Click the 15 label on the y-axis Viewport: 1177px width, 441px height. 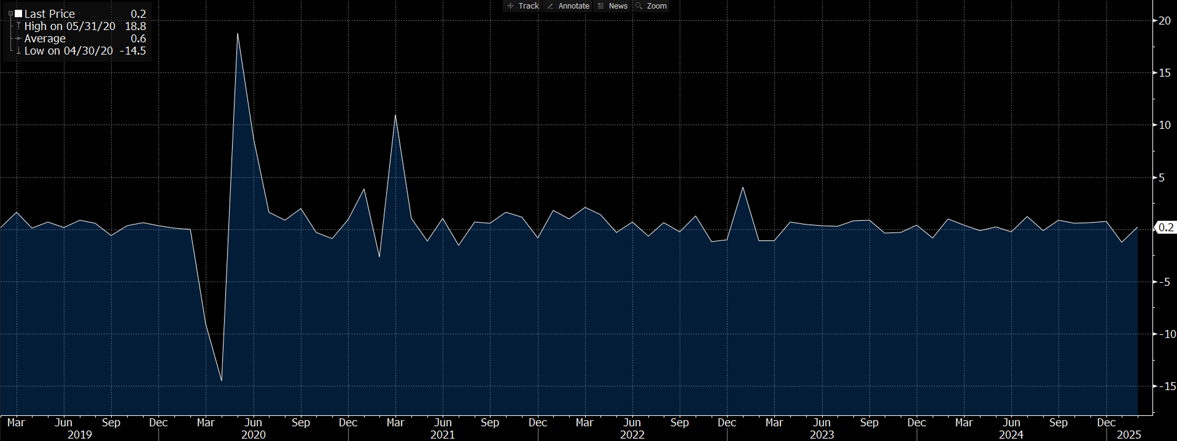point(1164,73)
